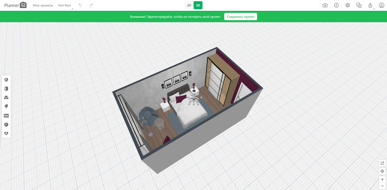Undo the last action
The width and height of the screenshot is (387, 190).
[x=80, y=5]
